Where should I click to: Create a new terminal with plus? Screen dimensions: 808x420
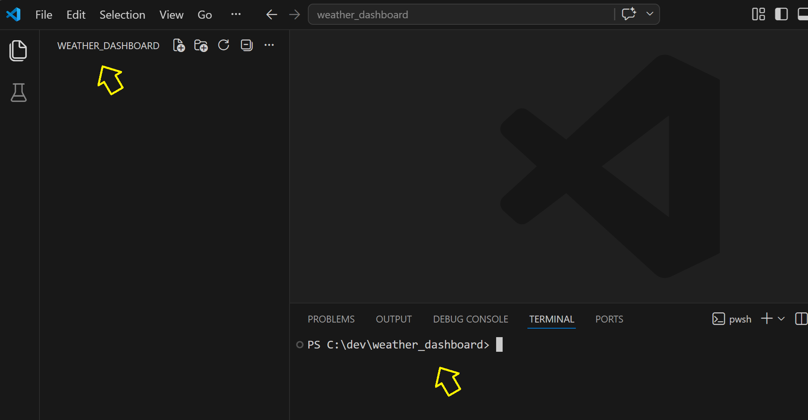767,318
